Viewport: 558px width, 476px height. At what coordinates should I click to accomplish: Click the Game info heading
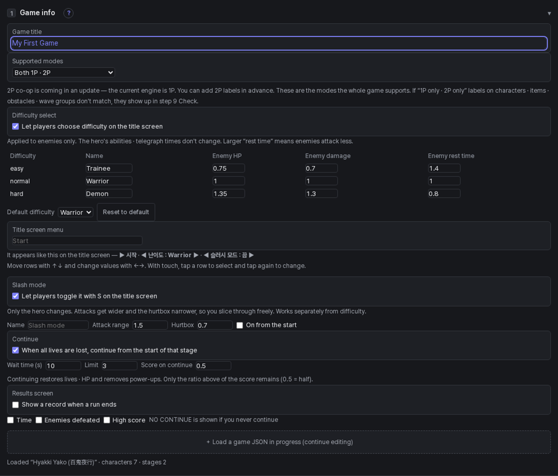pyautogui.click(x=37, y=13)
